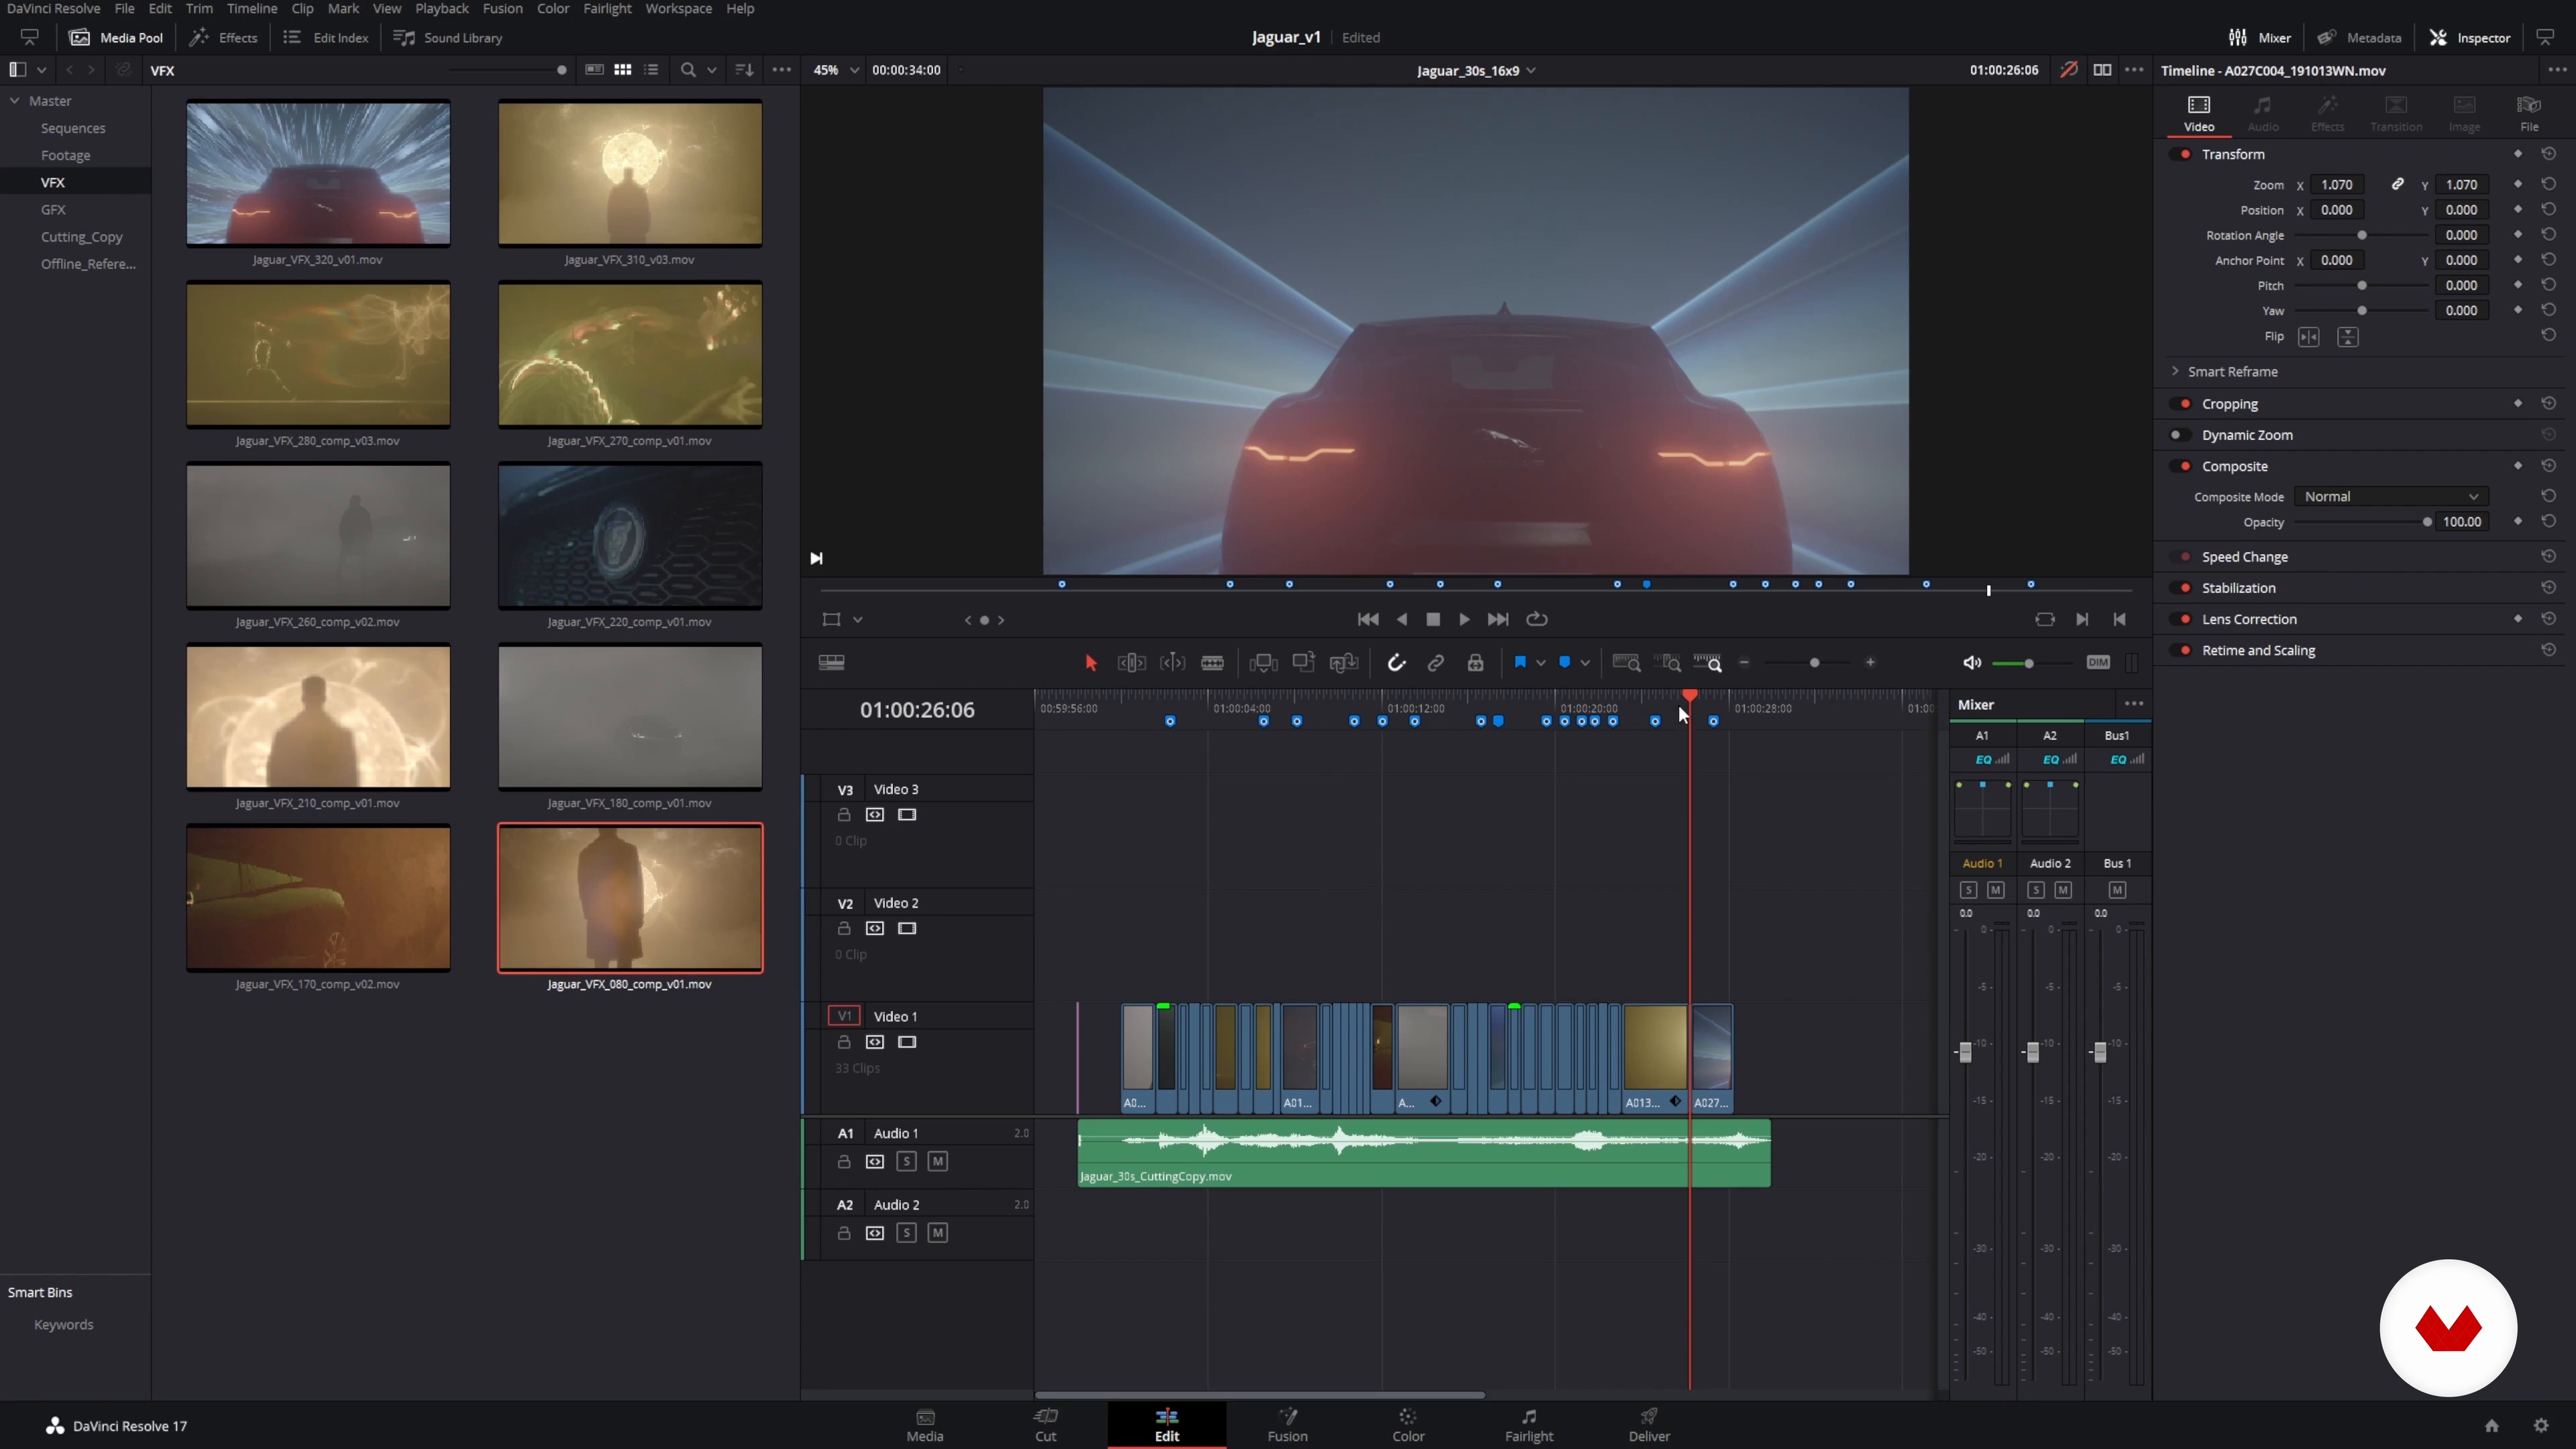The image size is (2576, 1449).
Task: Click the Full Extent Zoom icon
Action: pos(1627,663)
